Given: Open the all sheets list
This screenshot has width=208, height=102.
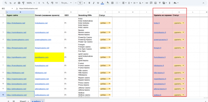Looking at the screenshot, I should 14,101.
